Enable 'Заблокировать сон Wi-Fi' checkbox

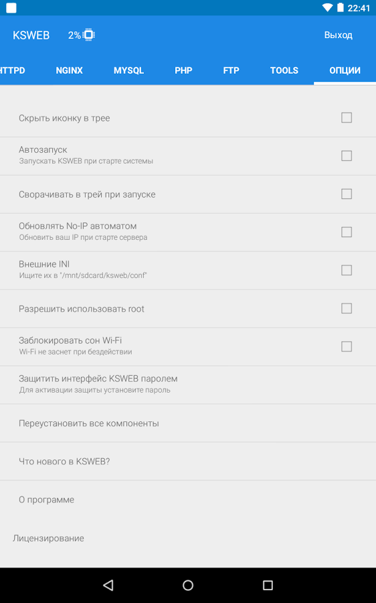pyautogui.click(x=347, y=346)
